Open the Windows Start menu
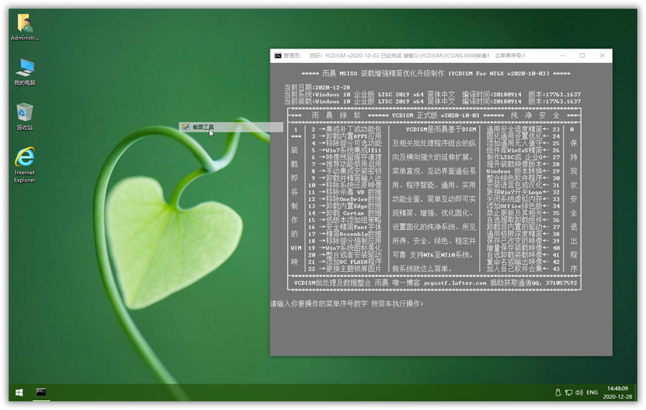Image resolution: width=646 pixels, height=410 pixels. (x=19, y=393)
